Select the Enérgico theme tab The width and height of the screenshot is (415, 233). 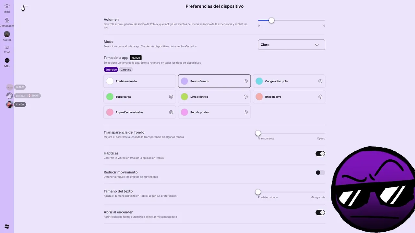[x=111, y=70]
